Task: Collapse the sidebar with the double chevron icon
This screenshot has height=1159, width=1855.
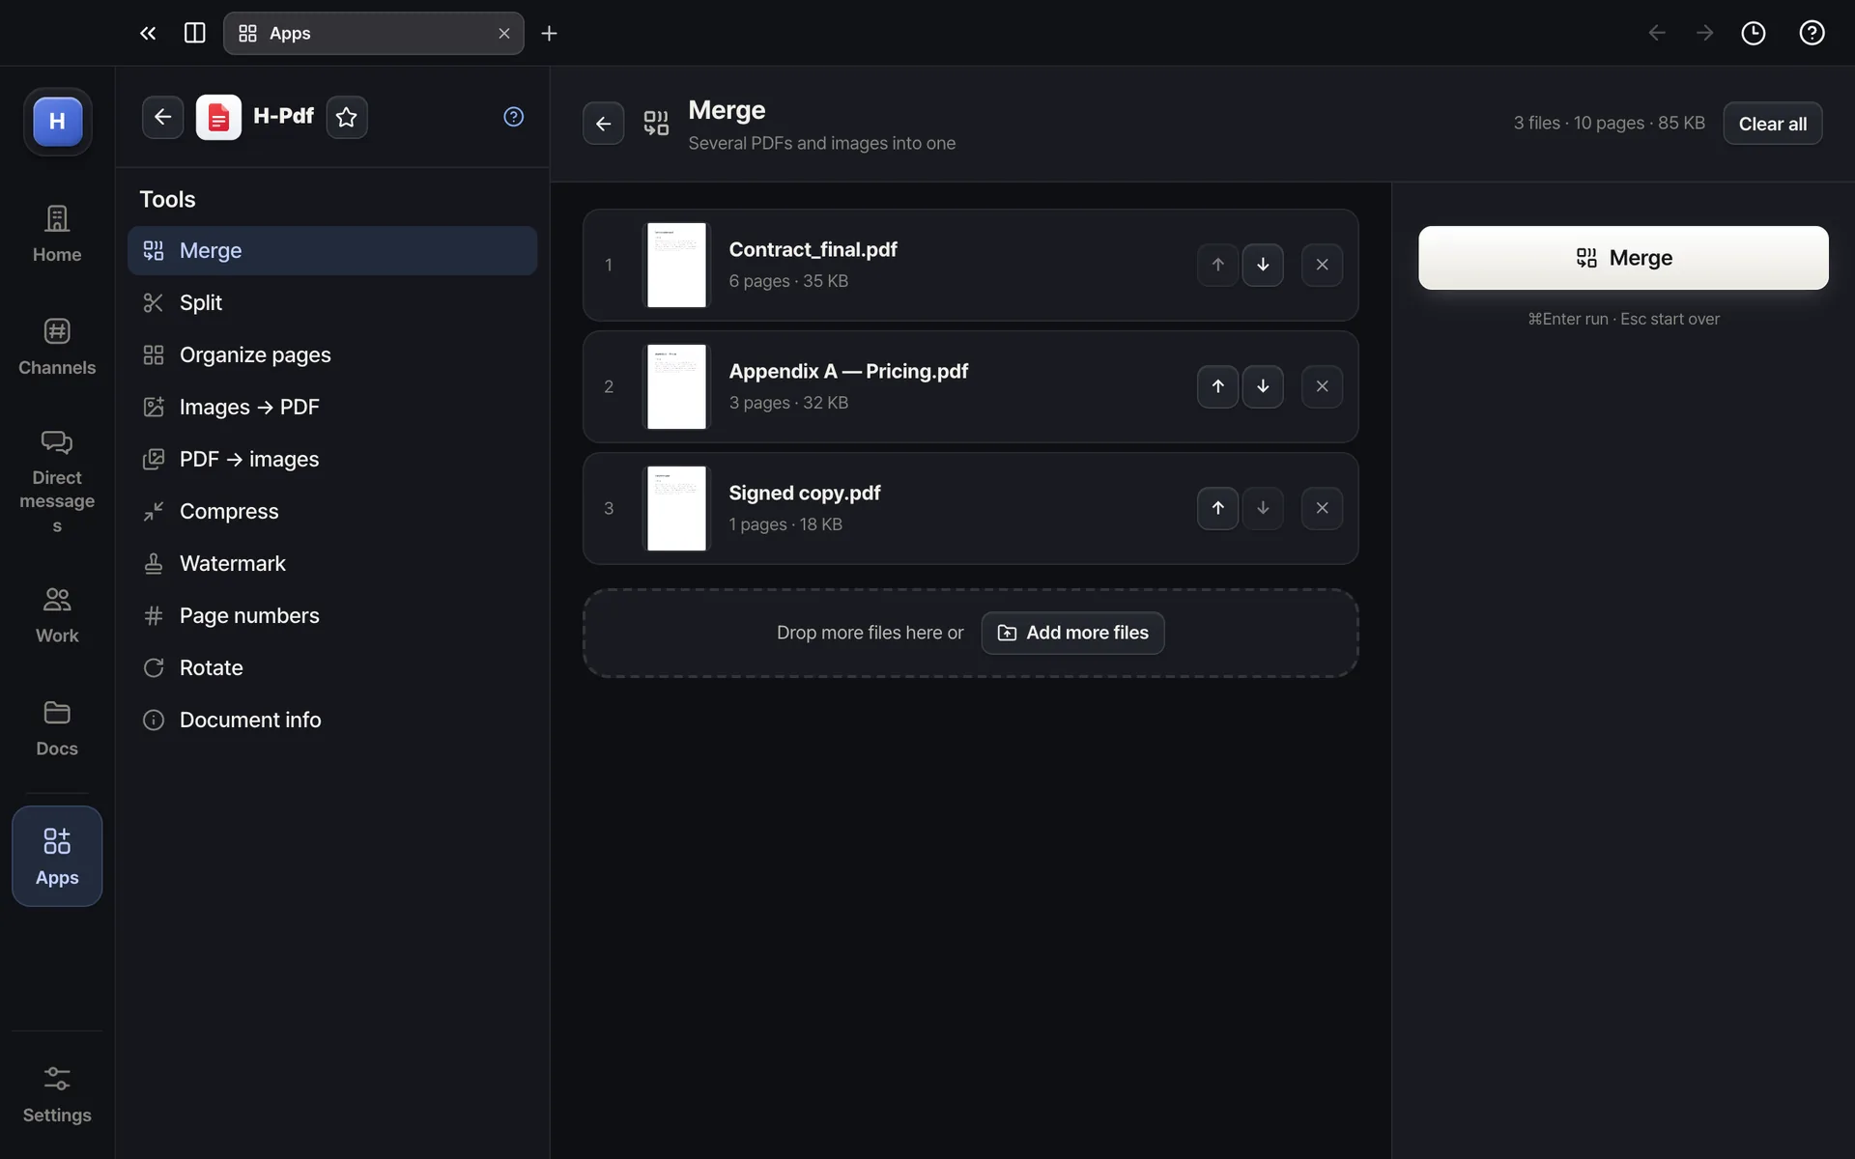Action: [x=148, y=33]
